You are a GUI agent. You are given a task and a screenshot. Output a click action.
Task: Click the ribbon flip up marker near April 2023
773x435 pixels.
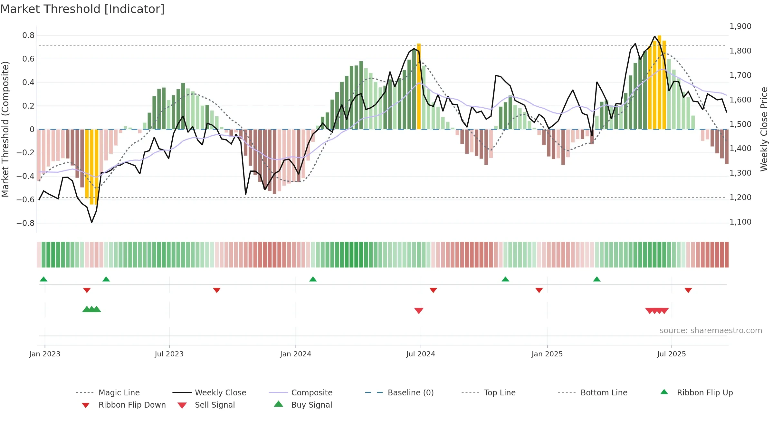106,279
